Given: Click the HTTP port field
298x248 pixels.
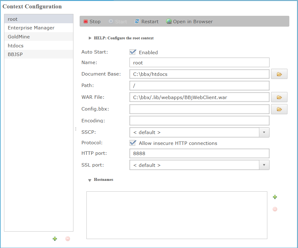Looking at the screenshot, I should point(199,154).
